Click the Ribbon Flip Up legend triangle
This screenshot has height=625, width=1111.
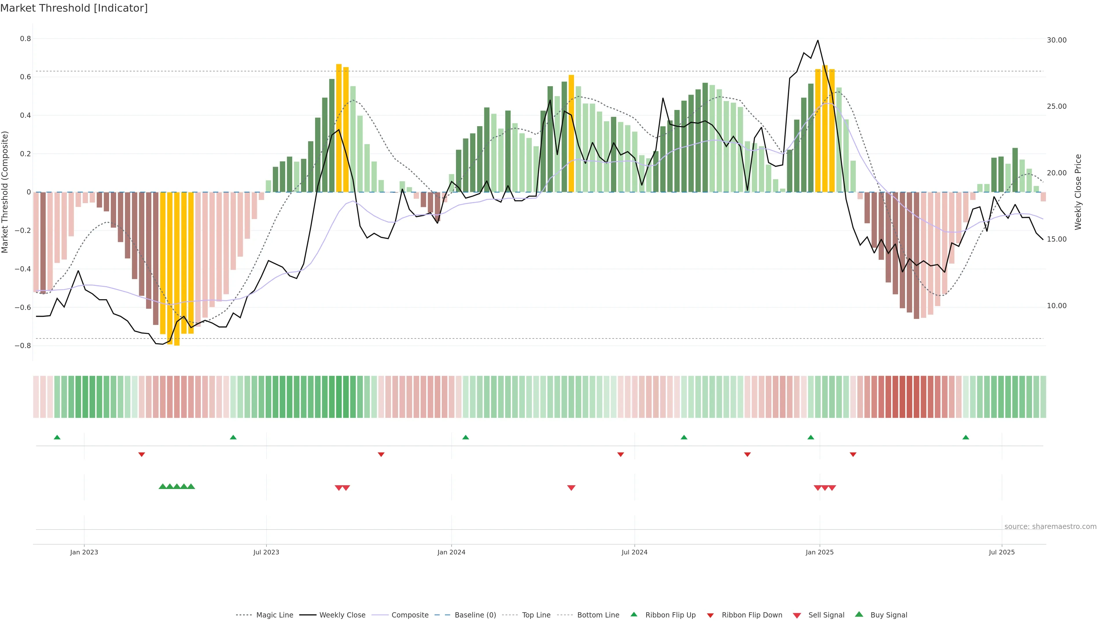coord(634,614)
